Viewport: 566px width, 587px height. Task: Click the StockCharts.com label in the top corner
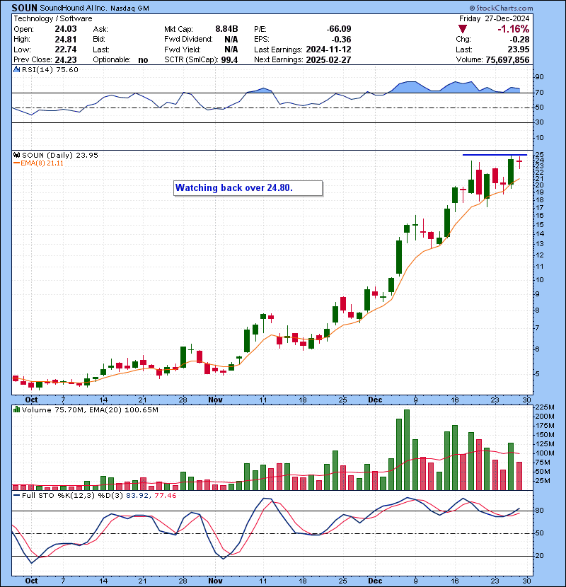click(501, 8)
